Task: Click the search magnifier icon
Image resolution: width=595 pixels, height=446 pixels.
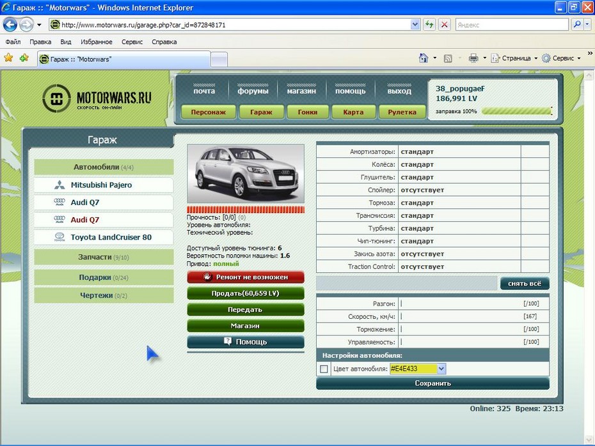Action: pos(577,25)
